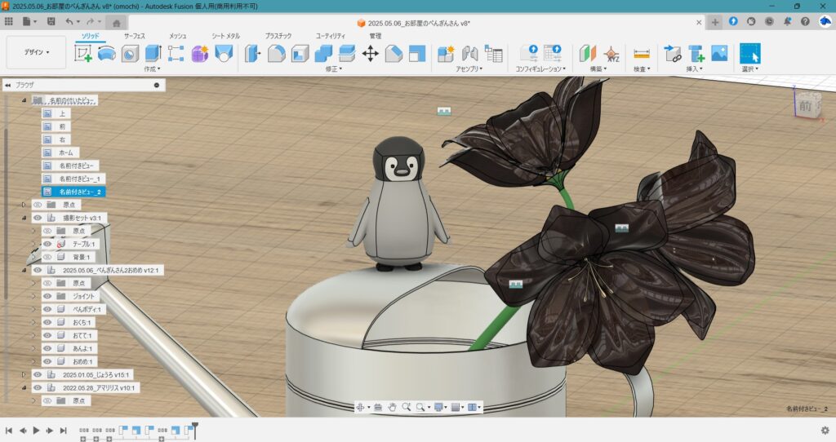
Task: Click the timeline end position marker
Action: (195, 426)
